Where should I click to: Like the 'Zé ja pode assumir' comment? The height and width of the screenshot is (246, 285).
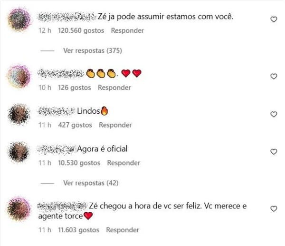point(274,20)
